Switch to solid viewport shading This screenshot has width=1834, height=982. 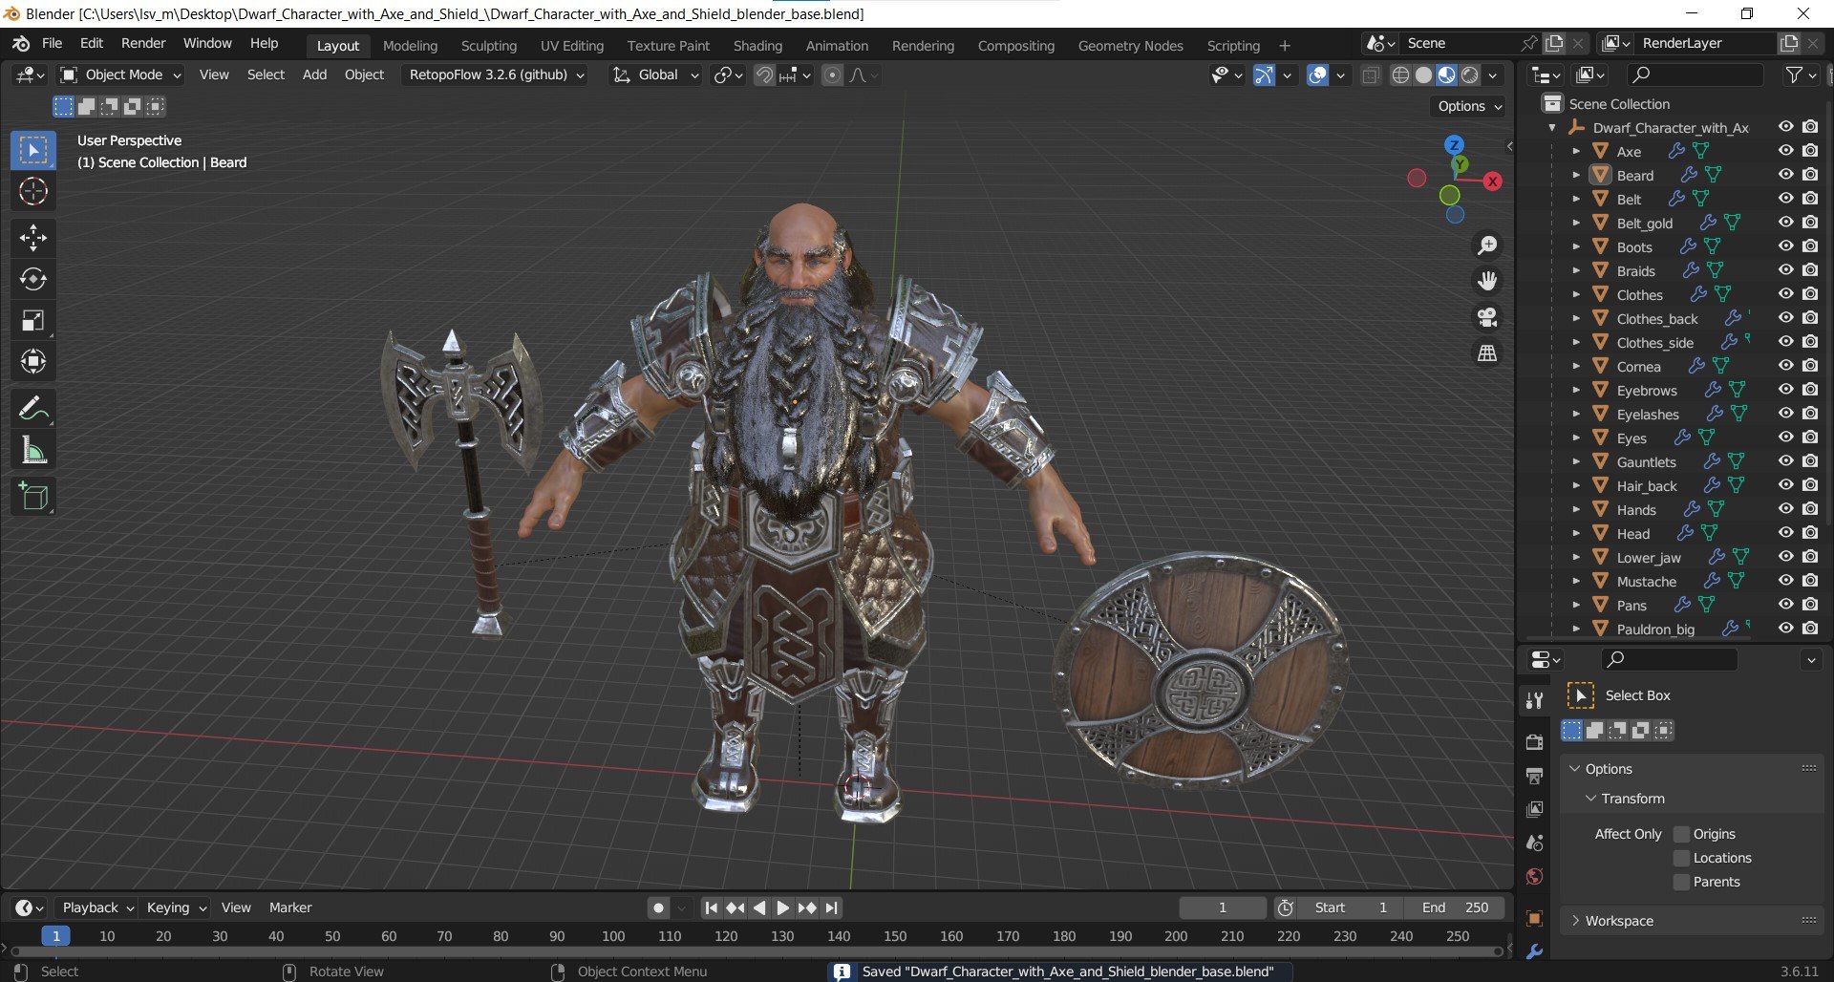pyautogui.click(x=1423, y=75)
